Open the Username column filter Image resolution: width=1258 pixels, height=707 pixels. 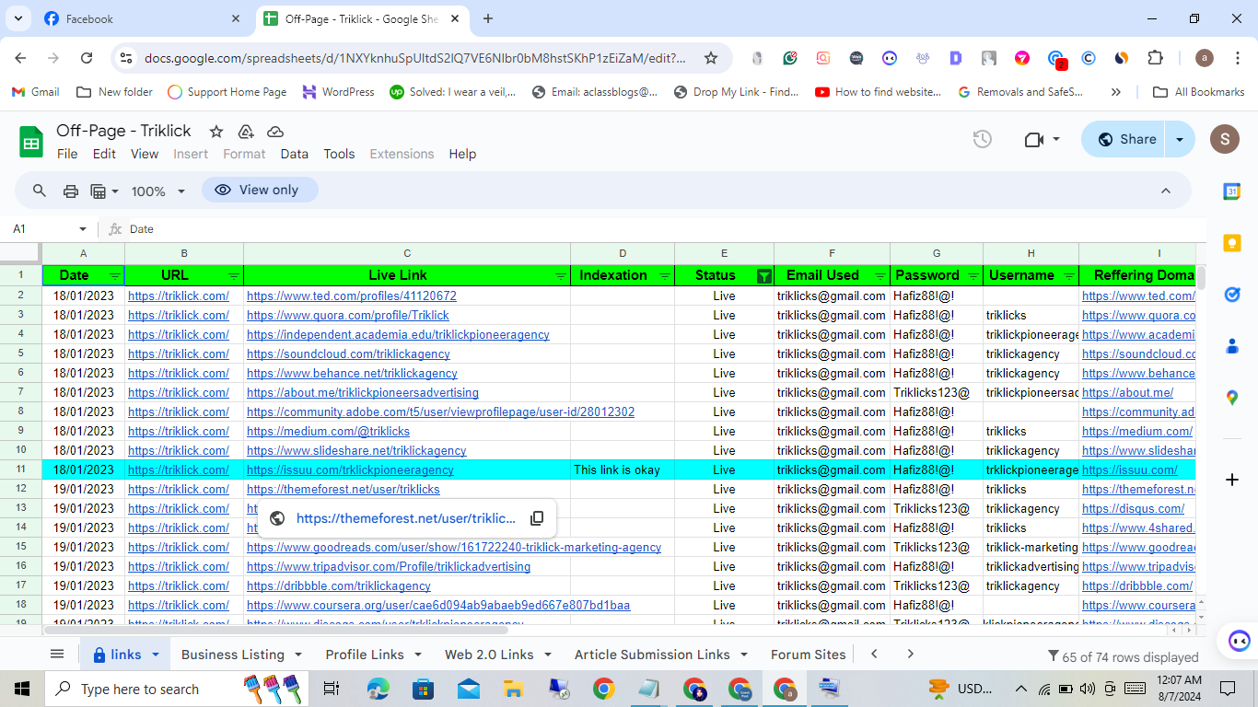[x=1069, y=276]
